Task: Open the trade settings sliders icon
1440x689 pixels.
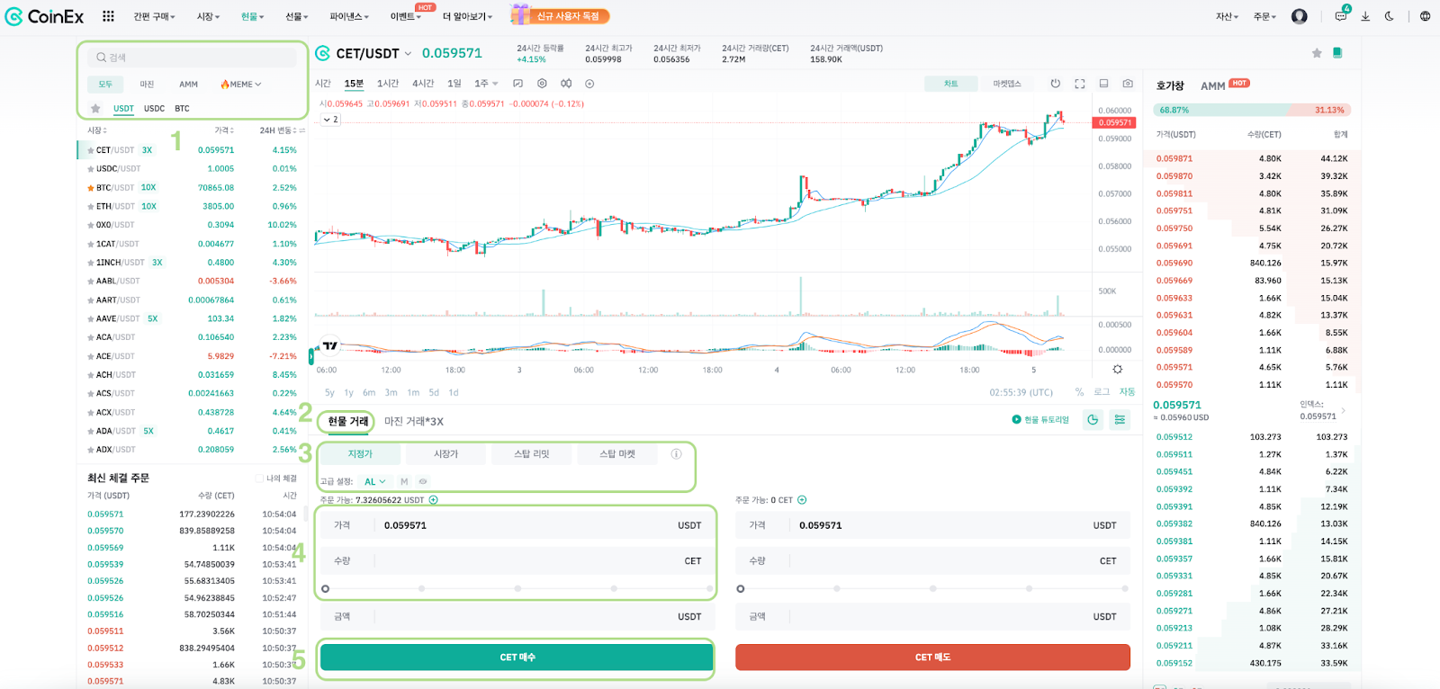Action: tap(1120, 419)
